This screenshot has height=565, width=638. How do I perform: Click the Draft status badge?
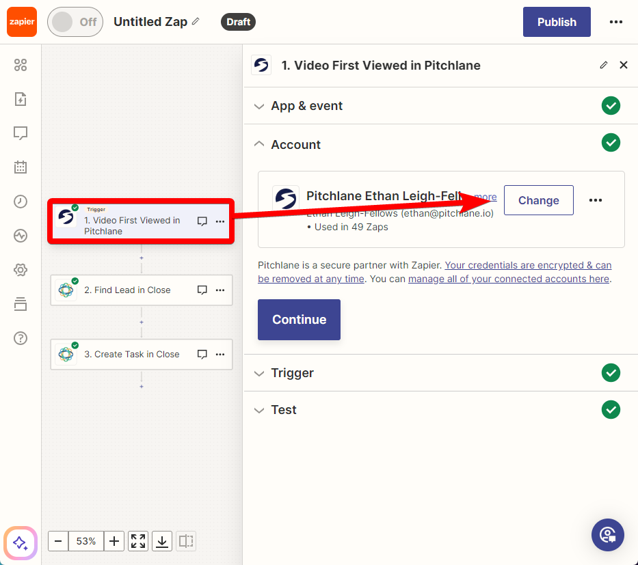click(238, 22)
